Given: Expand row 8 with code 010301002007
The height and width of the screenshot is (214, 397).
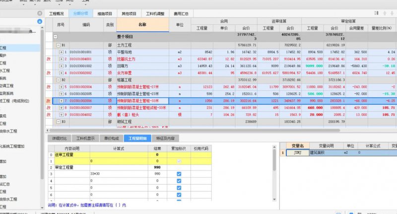Looking at the screenshot, I should [x=61, y=108].
